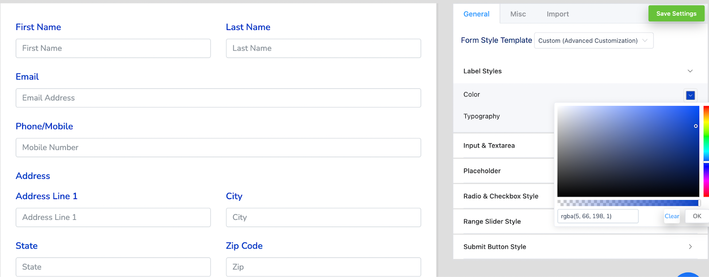Click OK in the color picker
This screenshot has height=277, width=709.
point(697,216)
